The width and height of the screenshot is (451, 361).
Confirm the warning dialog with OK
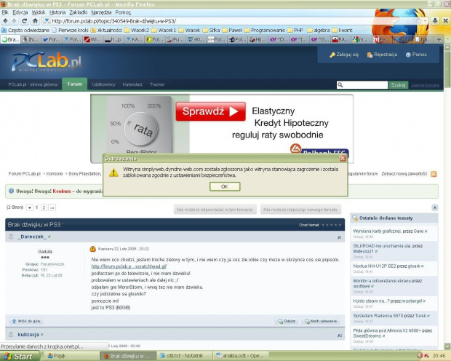225,186
